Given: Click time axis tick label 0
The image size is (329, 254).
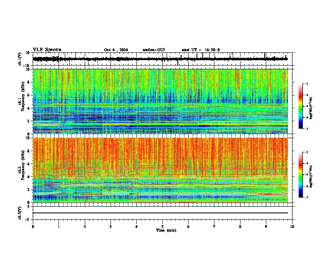Looking at the screenshot, I should click(x=33, y=227).
